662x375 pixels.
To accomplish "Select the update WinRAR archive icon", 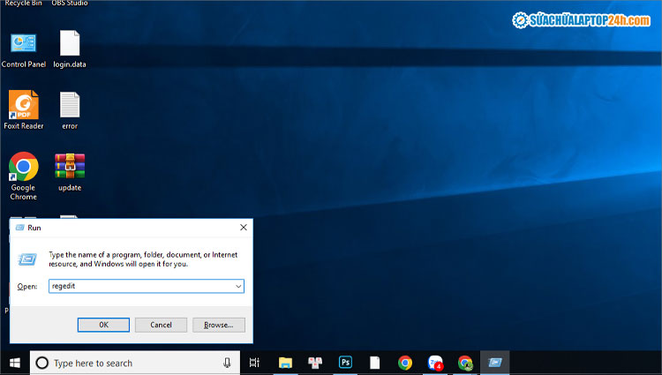I will [x=70, y=168].
